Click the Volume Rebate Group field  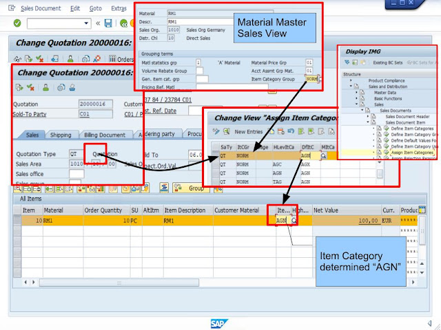[x=199, y=71]
